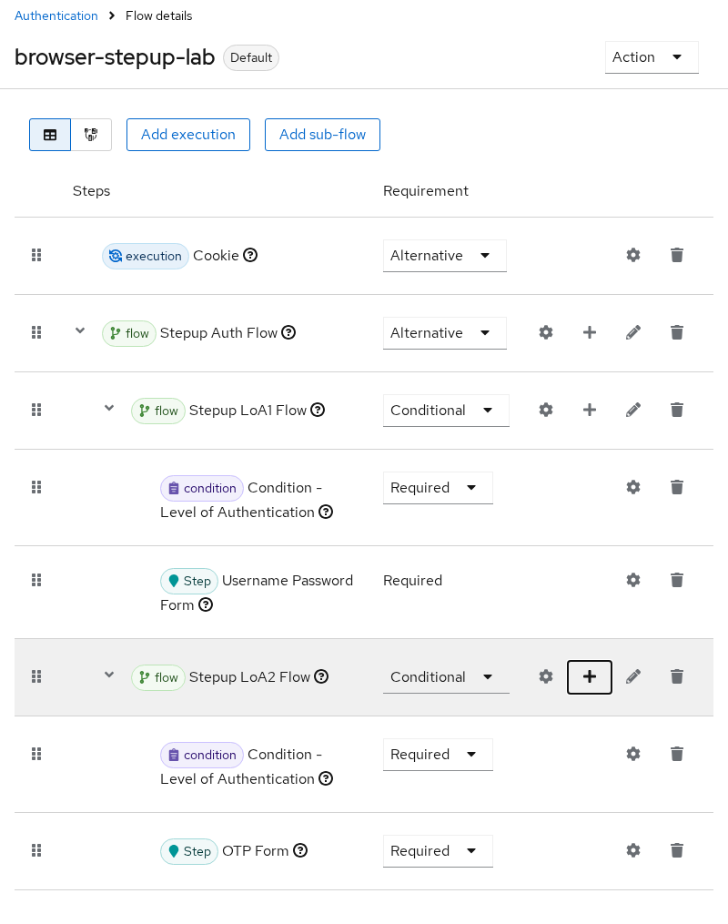The height and width of the screenshot is (924, 728).
Task: Open settings gear for Cookie execution
Action: [x=633, y=255]
